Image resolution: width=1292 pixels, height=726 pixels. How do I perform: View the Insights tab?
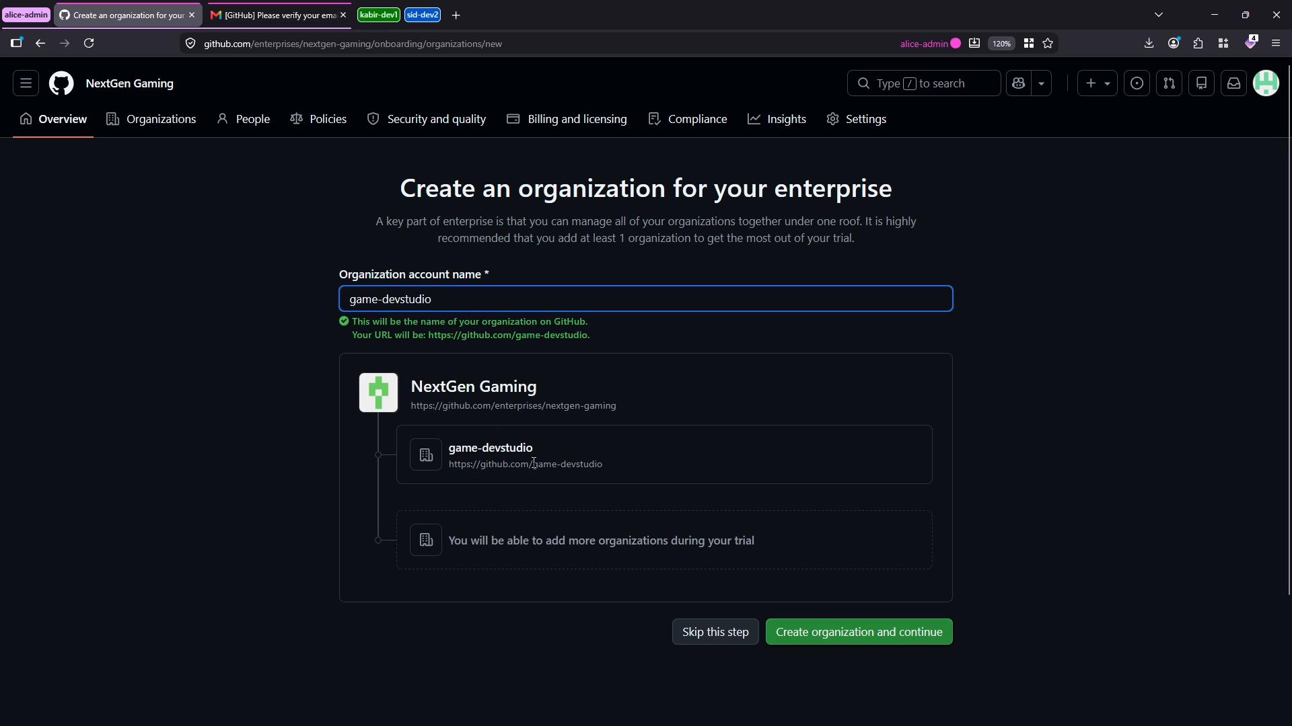[x=777, y=119]
